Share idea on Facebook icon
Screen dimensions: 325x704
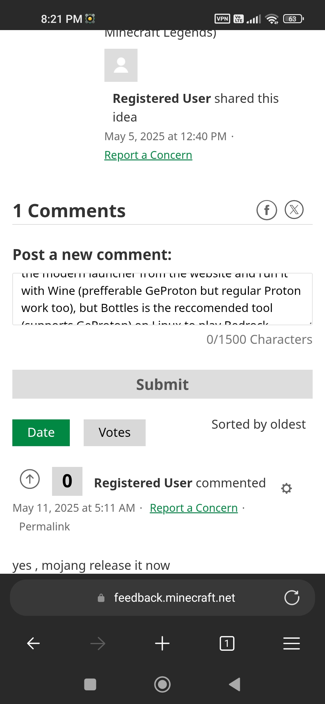[x=267, y=210]
